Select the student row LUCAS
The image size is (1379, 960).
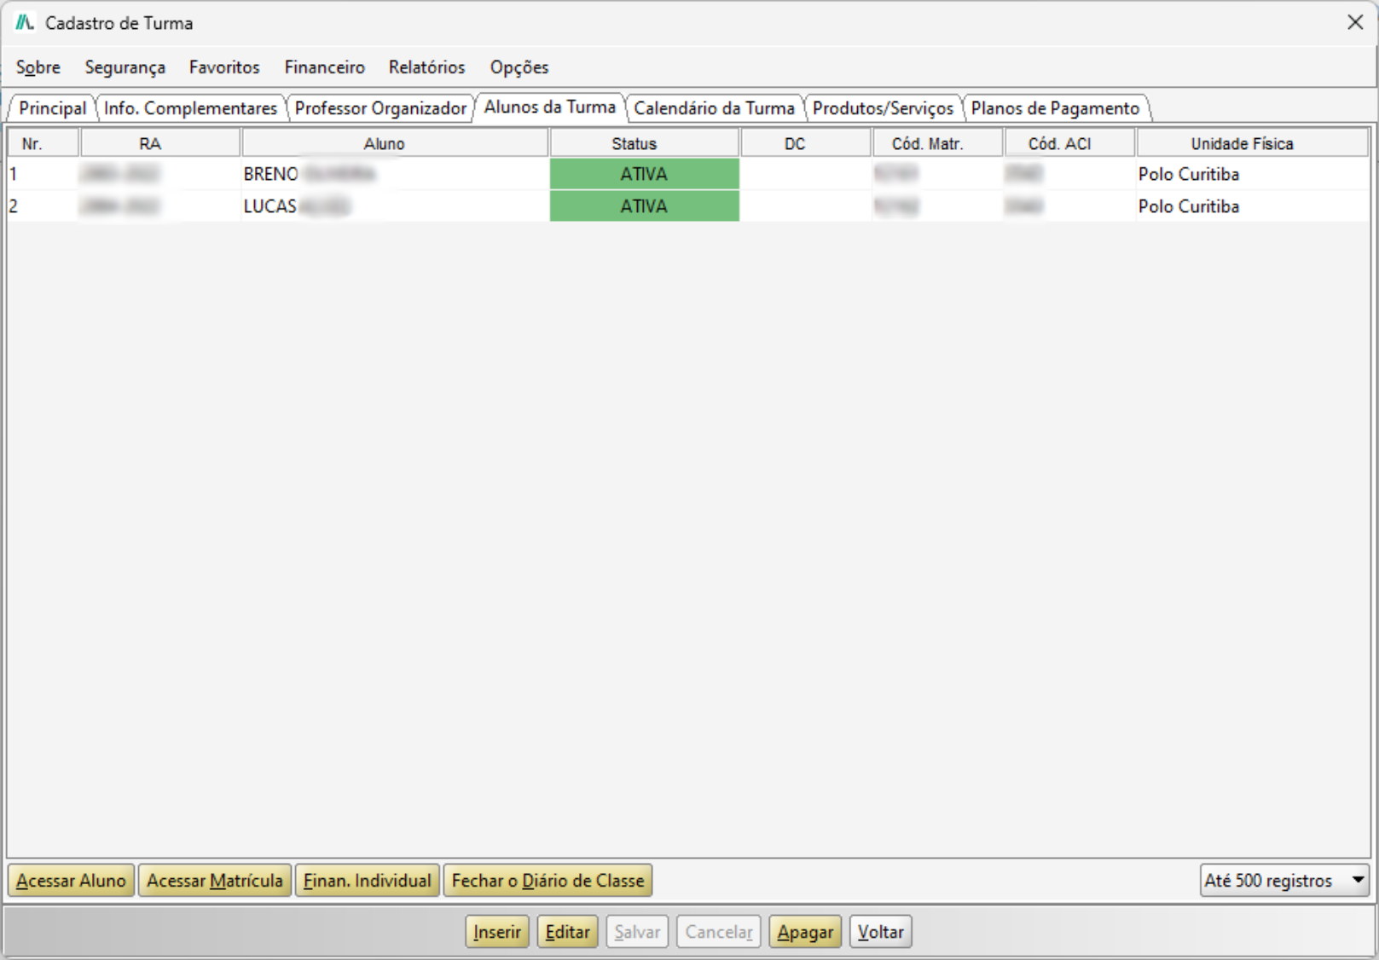(688, 206)
